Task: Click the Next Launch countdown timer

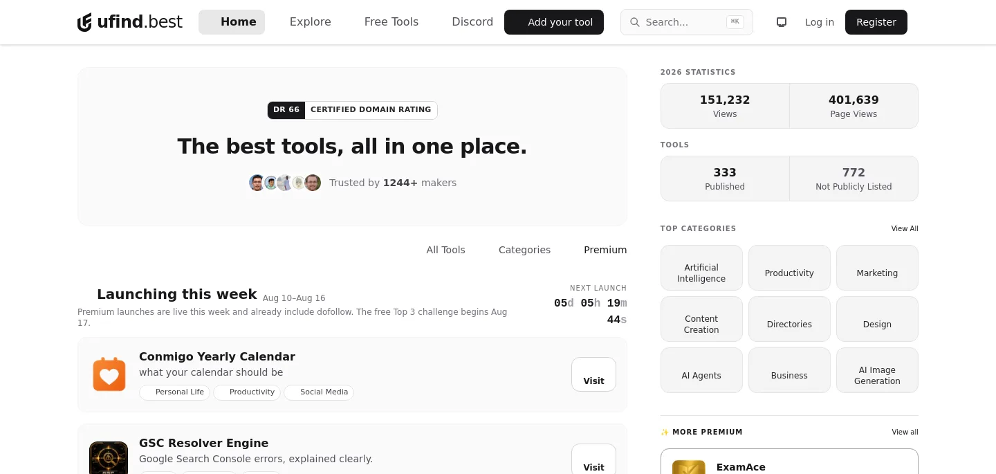Action: click(591, 311)
